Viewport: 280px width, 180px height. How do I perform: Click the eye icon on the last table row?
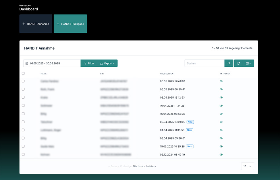(221, 154)
